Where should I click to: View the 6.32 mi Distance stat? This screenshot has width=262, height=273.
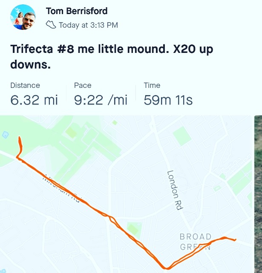34,100
